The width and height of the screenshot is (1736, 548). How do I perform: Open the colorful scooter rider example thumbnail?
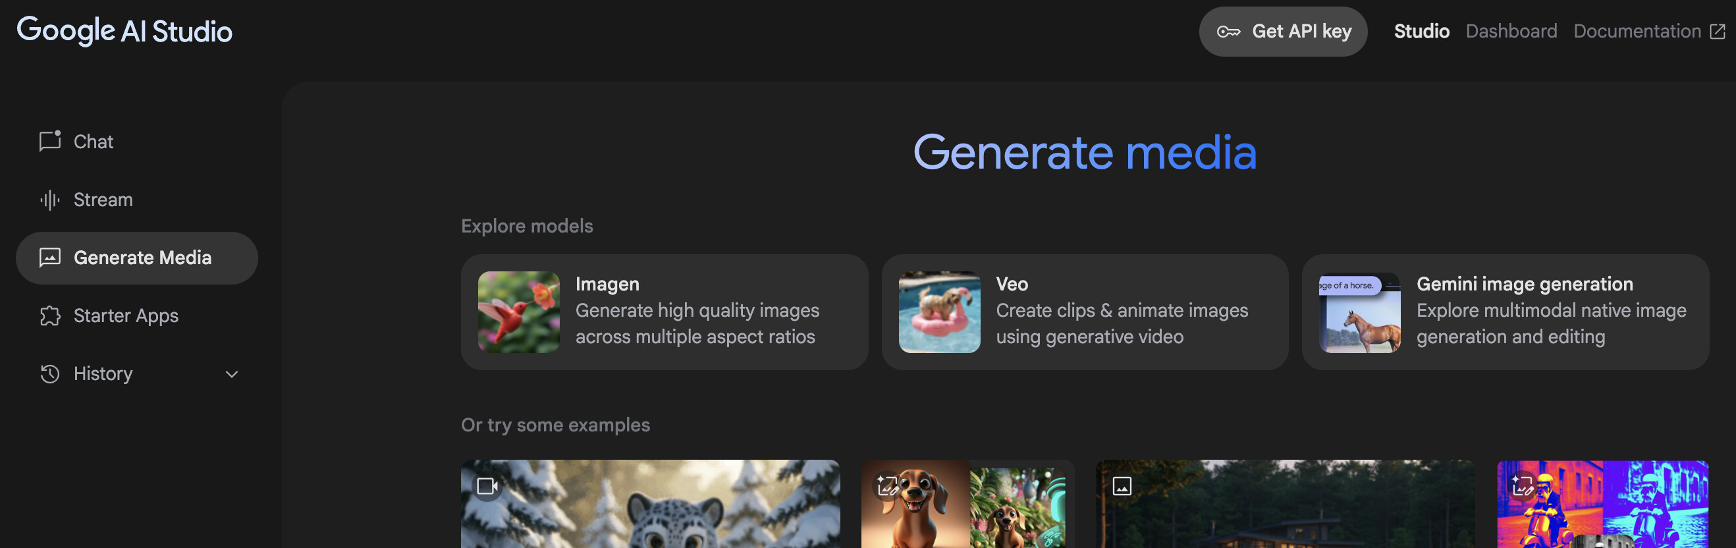pos(1602,506)
